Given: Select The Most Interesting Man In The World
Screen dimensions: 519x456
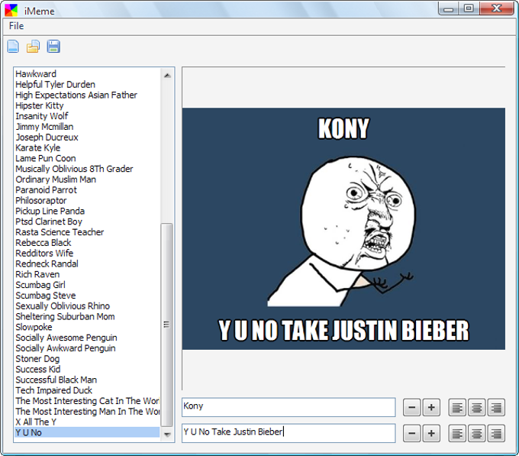Looking at the screenshot, I should click(x=87, y=412).
